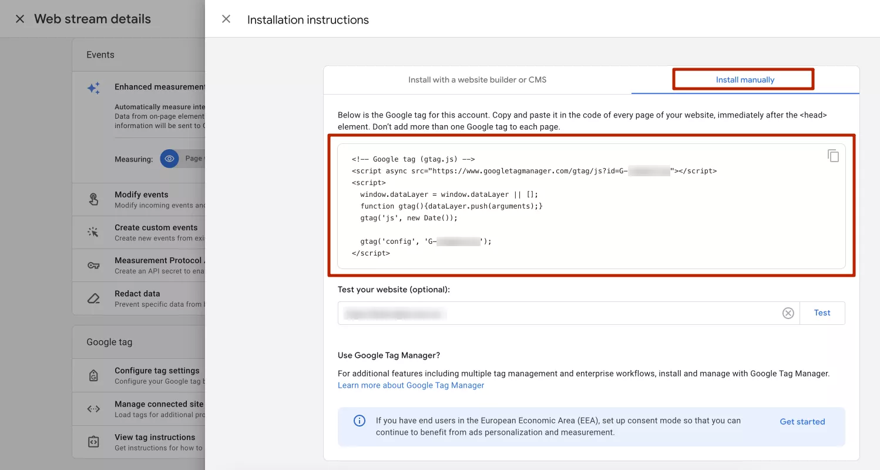Click the Create custom events cursor icon
This screenshot has width=880, height=470.
pos(93,232)
